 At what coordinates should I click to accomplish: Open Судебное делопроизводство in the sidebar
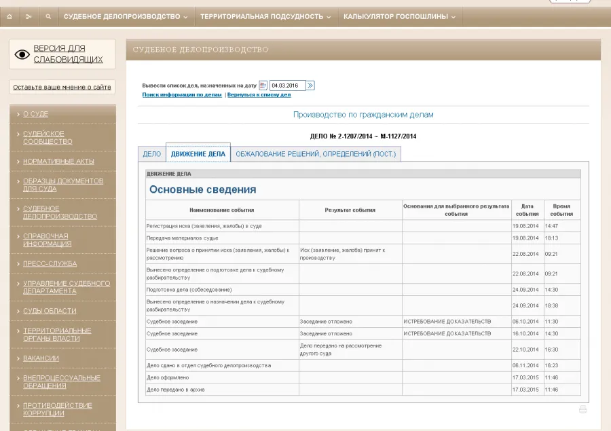[60, 212]
